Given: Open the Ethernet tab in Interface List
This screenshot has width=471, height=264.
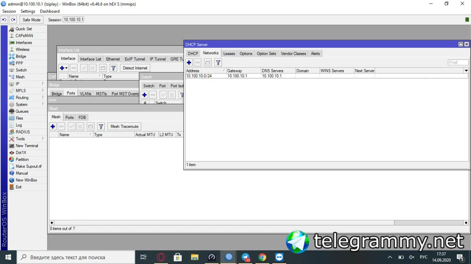Looking at the screenshot, I should pos(113,59).
